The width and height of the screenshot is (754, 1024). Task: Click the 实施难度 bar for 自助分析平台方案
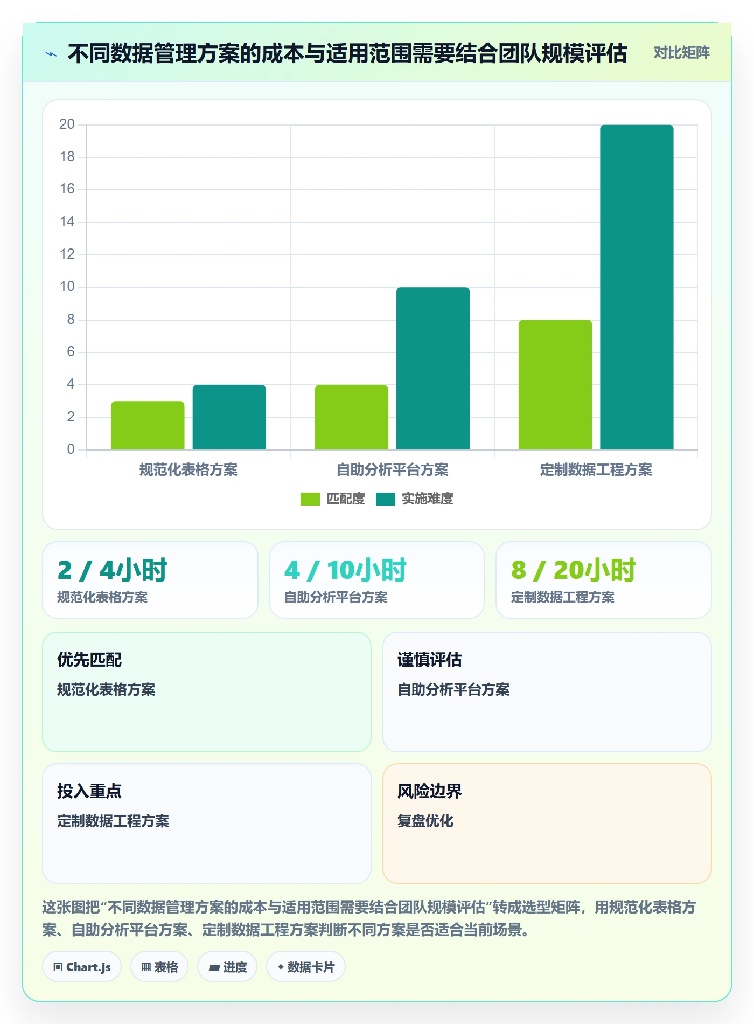[x=433, y=368]
